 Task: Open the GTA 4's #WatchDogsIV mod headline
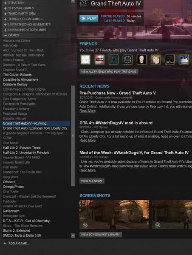click(116, 123)
